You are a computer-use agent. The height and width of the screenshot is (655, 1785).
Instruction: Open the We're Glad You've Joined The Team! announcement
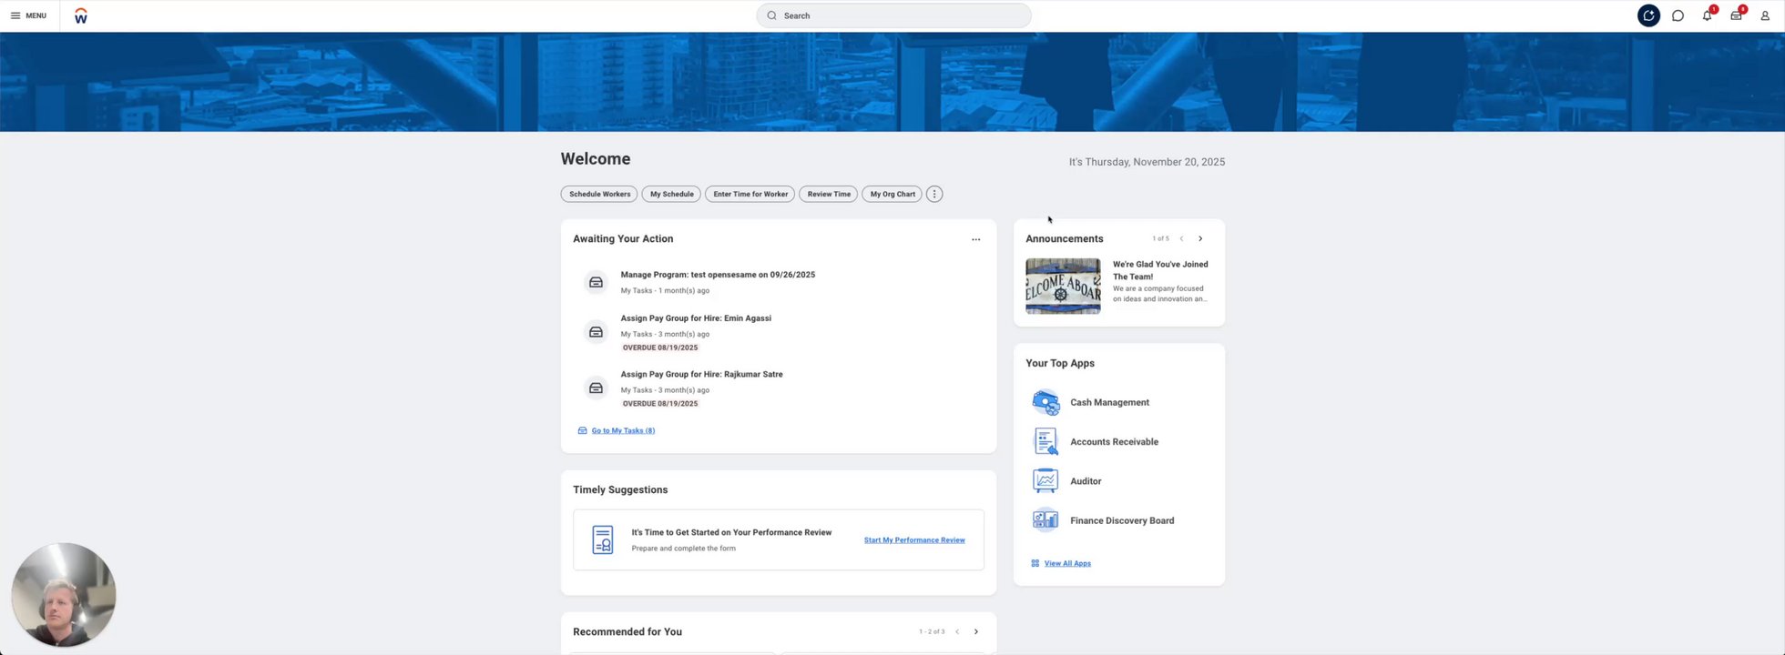coord(1160,270)
